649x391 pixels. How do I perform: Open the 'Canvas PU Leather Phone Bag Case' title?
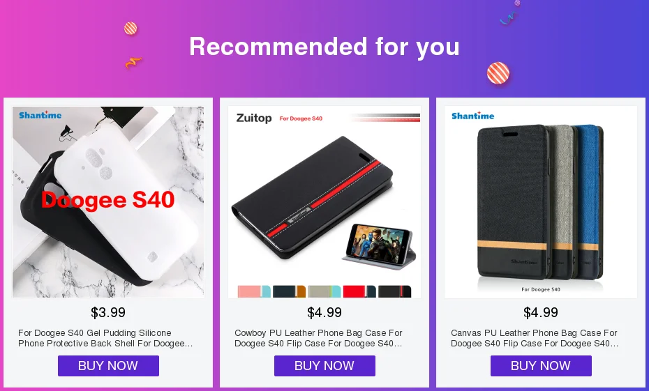[x=535, y=338]
